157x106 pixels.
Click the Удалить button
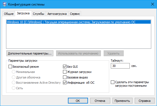tap(114, 53)
